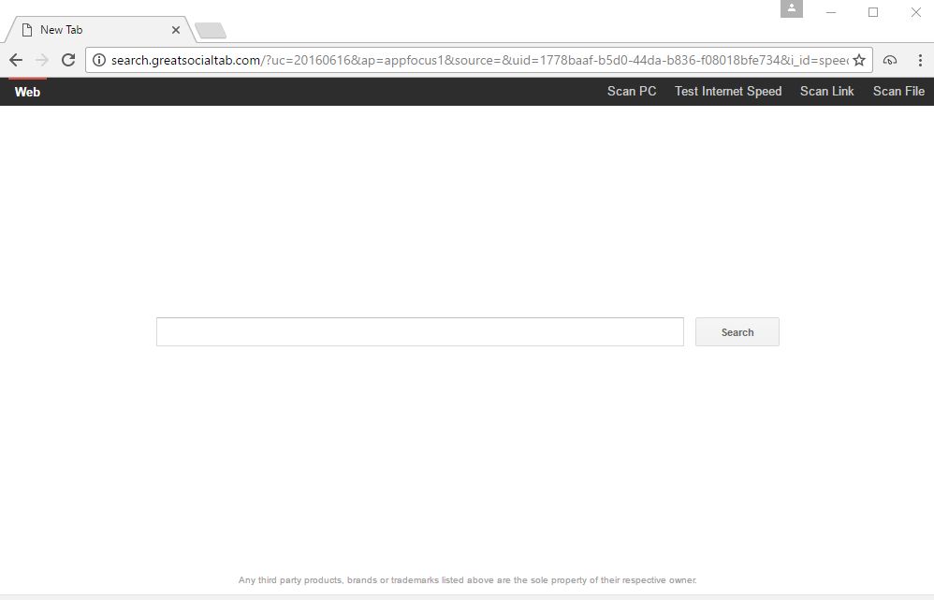
Task: Open the browser profile avatar icon
Action: click(x=791, y=9)
